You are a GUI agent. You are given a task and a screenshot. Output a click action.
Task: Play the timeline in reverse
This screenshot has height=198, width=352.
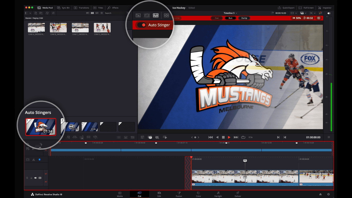coord(217,137)
